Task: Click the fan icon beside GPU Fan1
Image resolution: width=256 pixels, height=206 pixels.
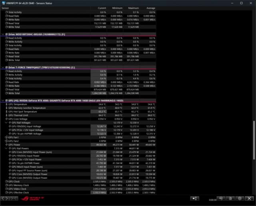Action: point(6,137)
